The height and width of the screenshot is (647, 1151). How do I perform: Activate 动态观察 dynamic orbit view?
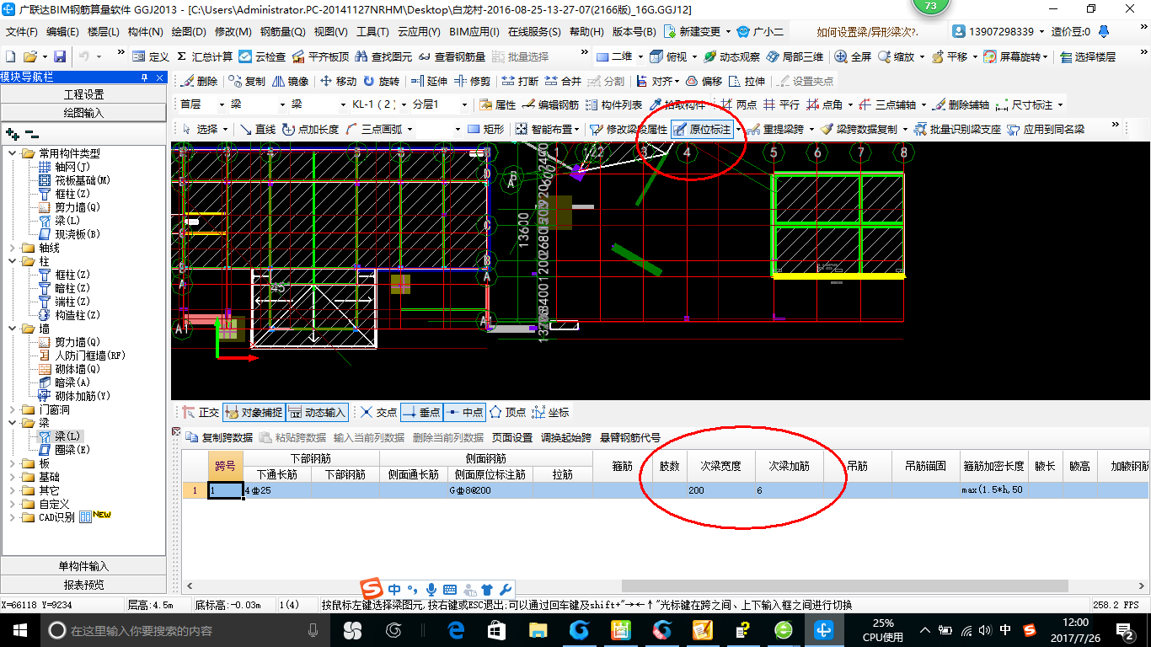[x=731, y=56]
